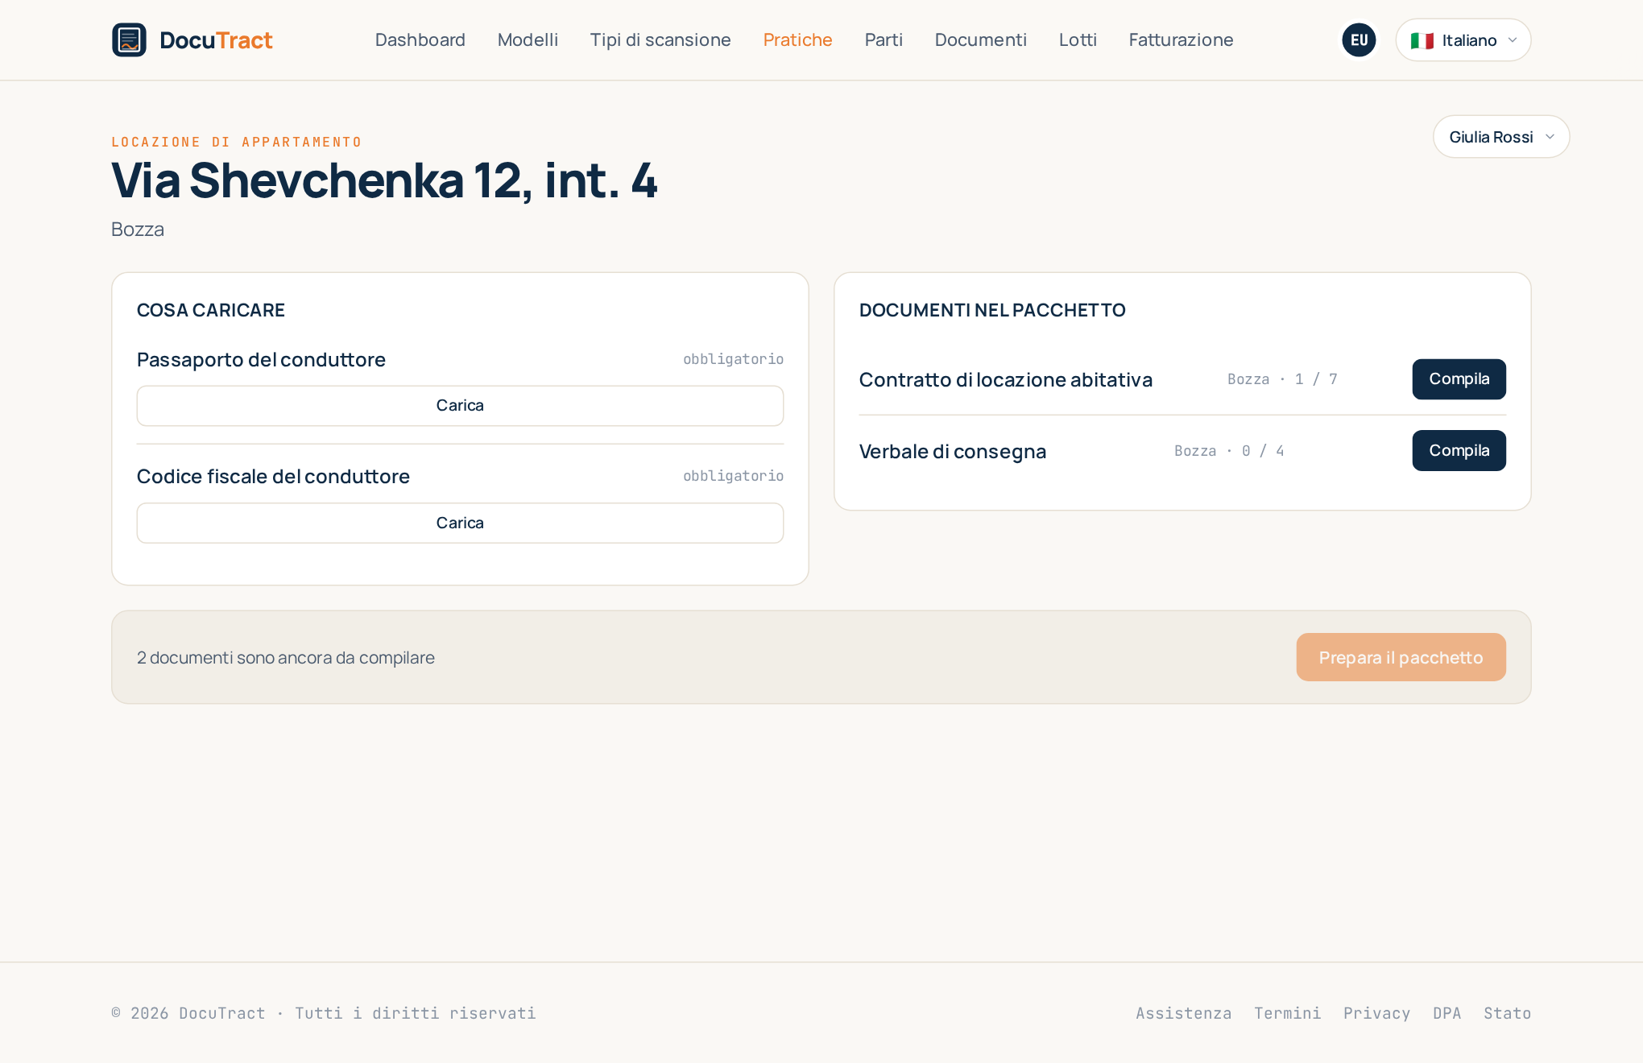Click the Bozza status under the heading

point(138,230)
